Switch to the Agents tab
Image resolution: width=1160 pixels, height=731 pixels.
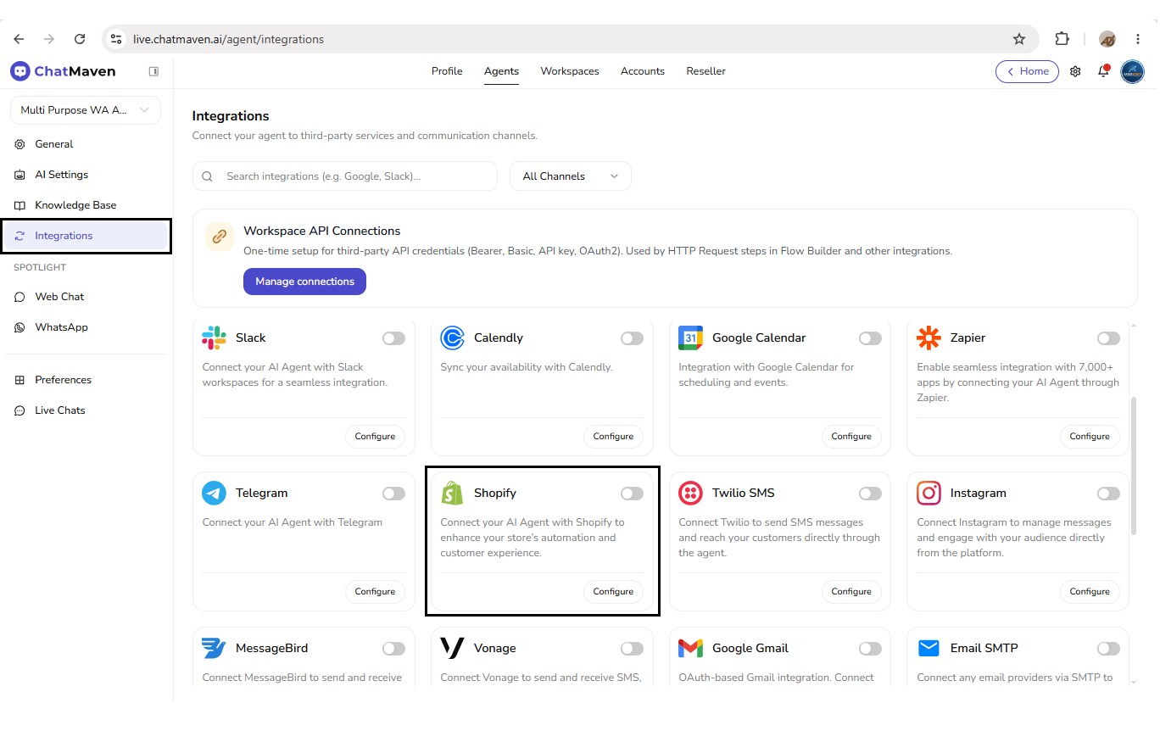click(x=501, y=71)
